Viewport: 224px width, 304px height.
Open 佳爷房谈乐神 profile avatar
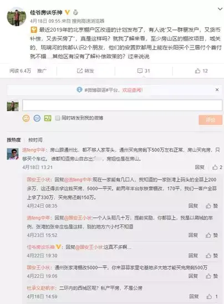click(17, 17)
